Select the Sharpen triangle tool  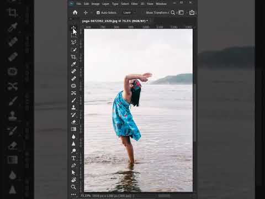pyautogui.click(x=73, y=144)
